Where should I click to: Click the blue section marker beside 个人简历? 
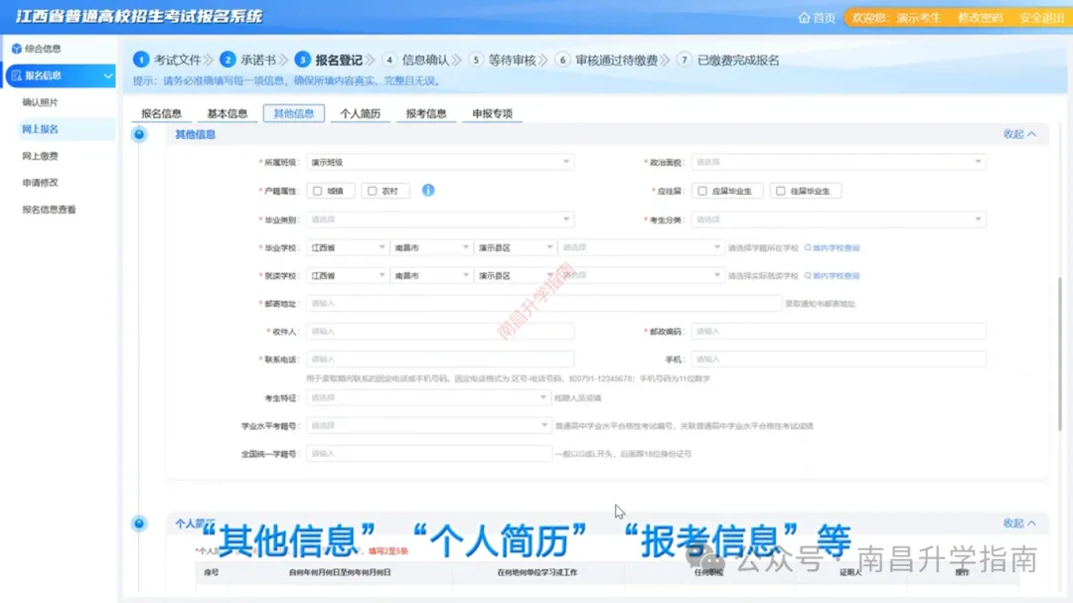[x=139, y=524]
